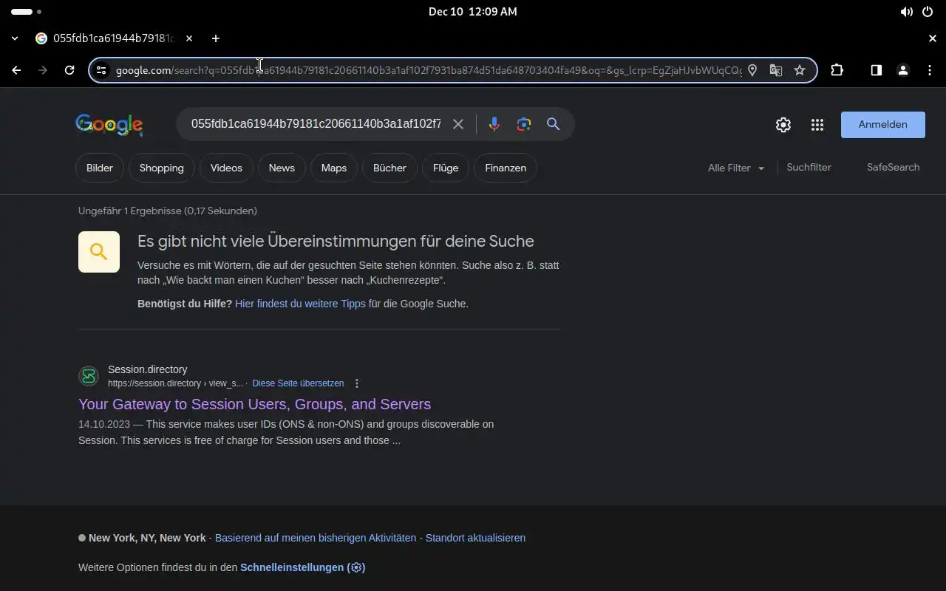The width and height of the screenshot is (946, 591).
Task: Bookmark this page with the star icon
Action: point(800,70)
